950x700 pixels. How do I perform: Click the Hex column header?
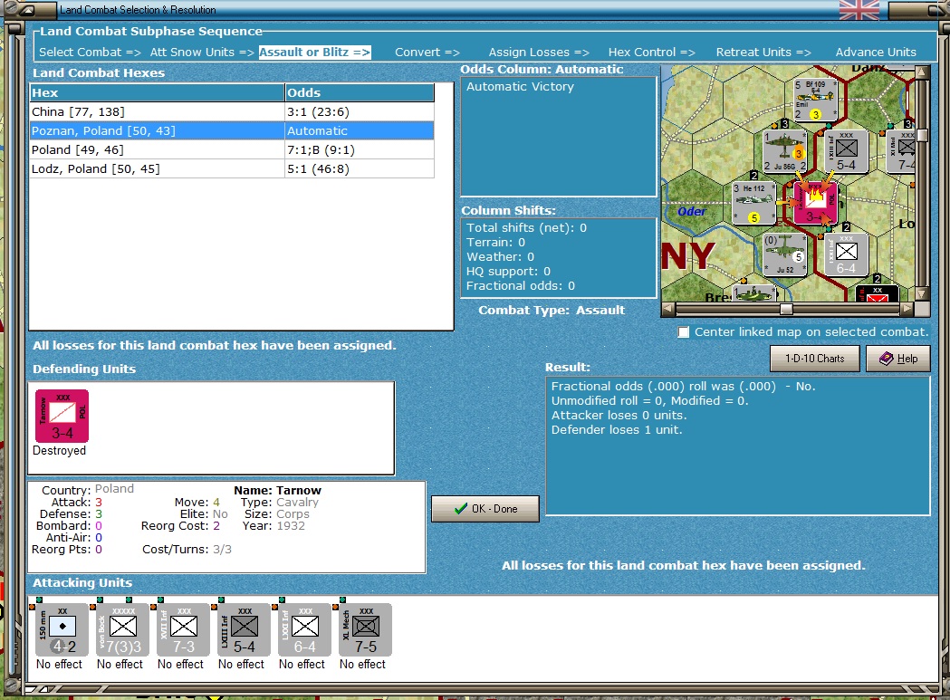[x=157, y=92]
